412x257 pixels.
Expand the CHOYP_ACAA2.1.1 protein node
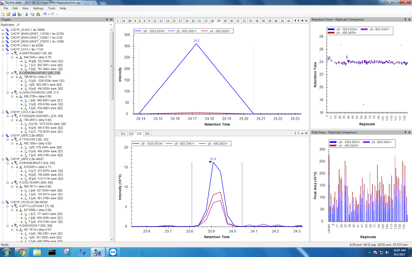[3, 30]
